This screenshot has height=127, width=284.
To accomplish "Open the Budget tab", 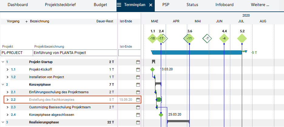I will 100,5.
